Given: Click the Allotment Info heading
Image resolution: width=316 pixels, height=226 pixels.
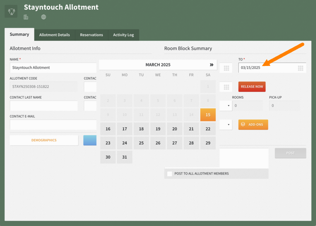Looking at the screenshot, I should tap(25, 48).
